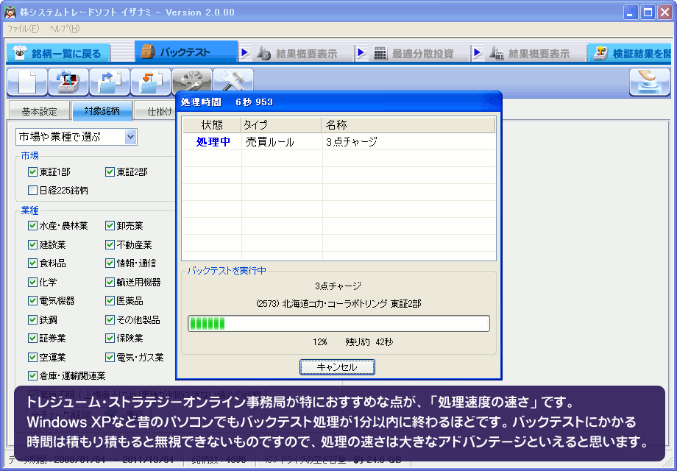
Task: Open the hammer and wrench tools icon
Action: coord(233,80)
